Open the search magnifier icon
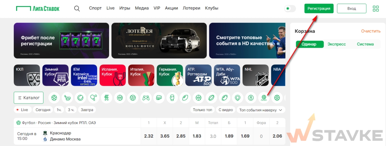Screen dimensions: 386x146 coord(77,8)
